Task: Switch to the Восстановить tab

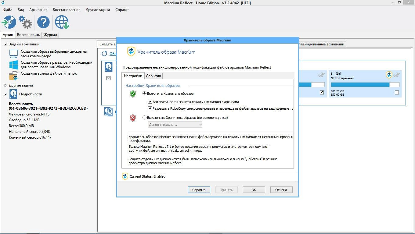Action: click(x=28, y=35)
